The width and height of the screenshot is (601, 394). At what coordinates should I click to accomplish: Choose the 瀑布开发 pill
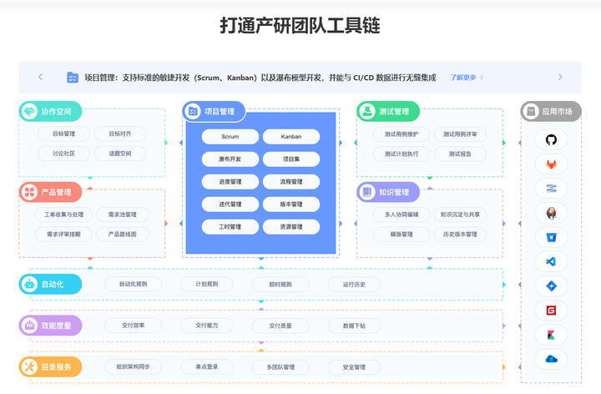(x=230, y=159)
